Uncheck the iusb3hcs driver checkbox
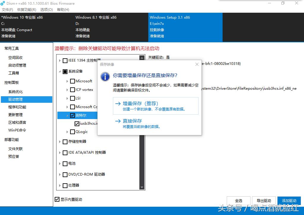 click(x=76, y=124)
